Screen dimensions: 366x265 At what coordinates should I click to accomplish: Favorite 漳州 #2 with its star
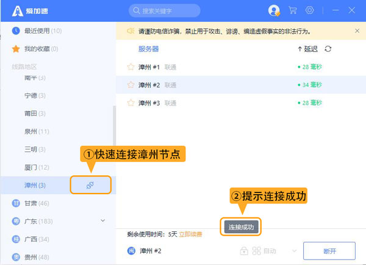131,85
